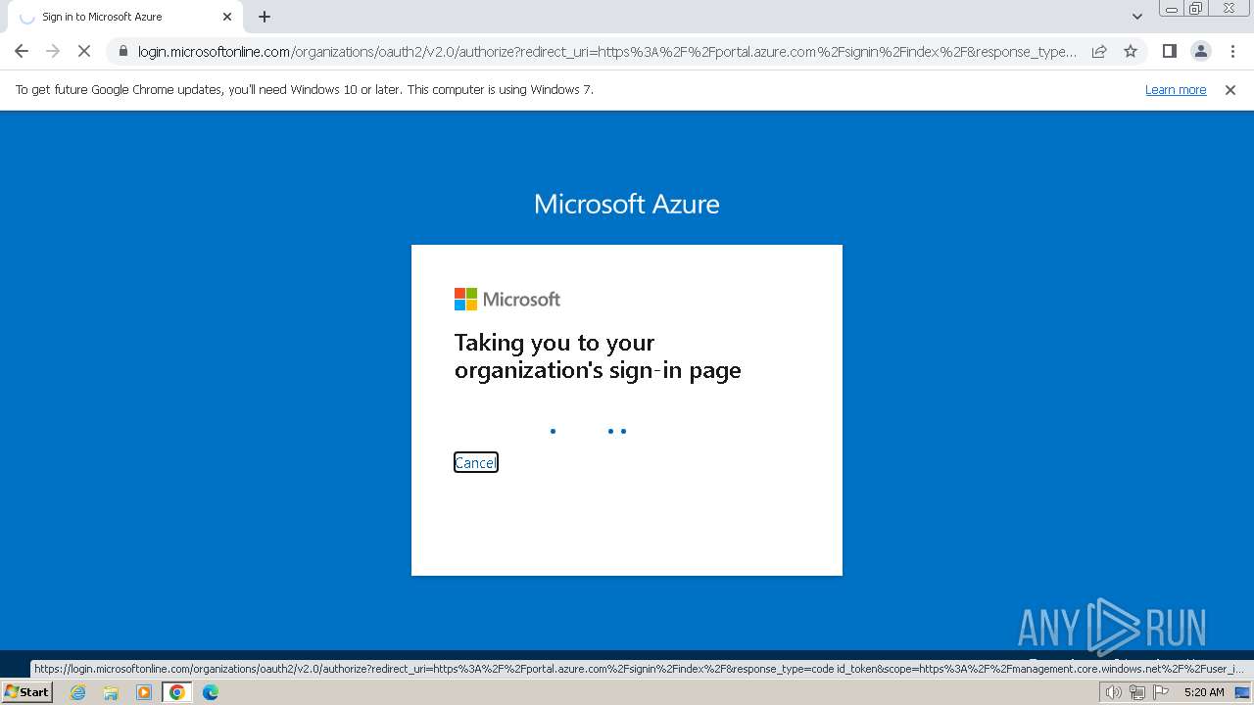Open File Explorer from taskbar
Screen dimensions: 1254x705
tap(111, 692)
